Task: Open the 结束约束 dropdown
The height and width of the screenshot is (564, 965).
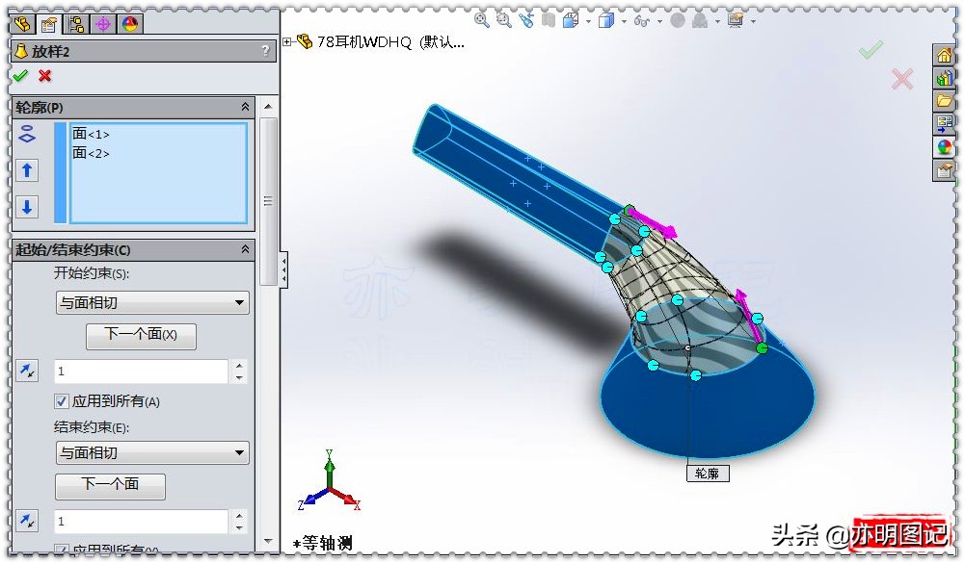Action: click(x=151, y=452)
